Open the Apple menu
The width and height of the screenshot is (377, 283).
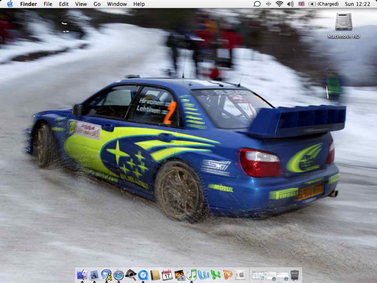tap(10, 4)
